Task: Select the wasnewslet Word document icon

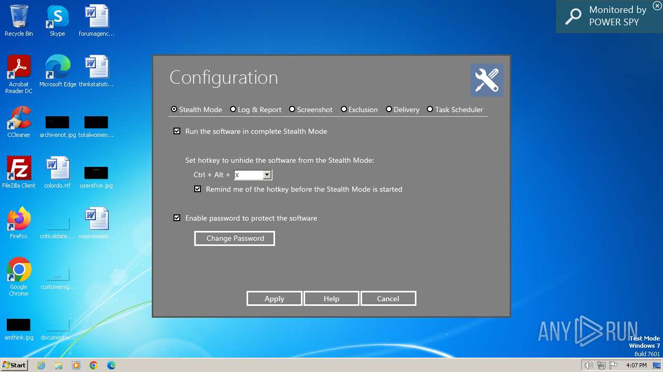Action: point(96,223)
